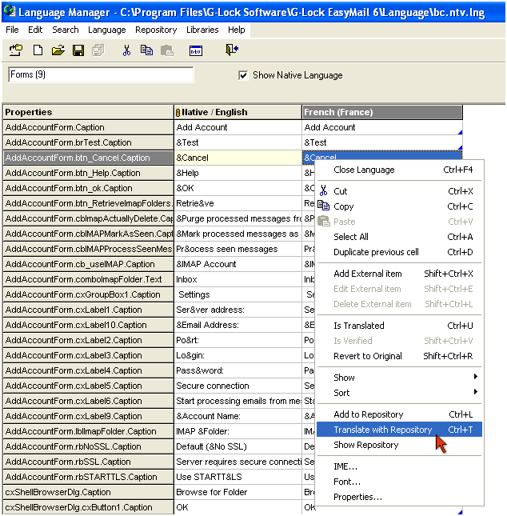Click the exit door toolbar icon
507x516 pixels.
[232, 50]
